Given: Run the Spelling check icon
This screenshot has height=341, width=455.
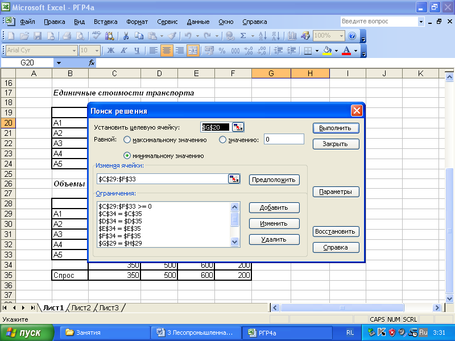Looking at the screenshot, I should coord(96,36).
